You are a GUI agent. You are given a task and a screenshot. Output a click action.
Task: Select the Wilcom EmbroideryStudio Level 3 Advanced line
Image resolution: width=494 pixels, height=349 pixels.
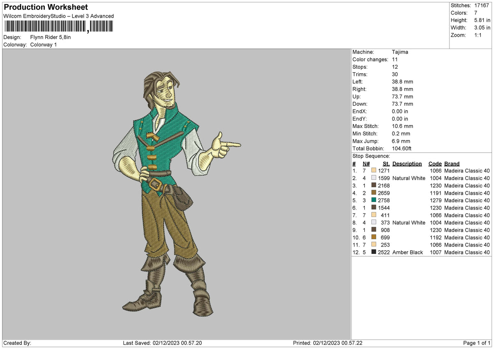pos(58,16)
